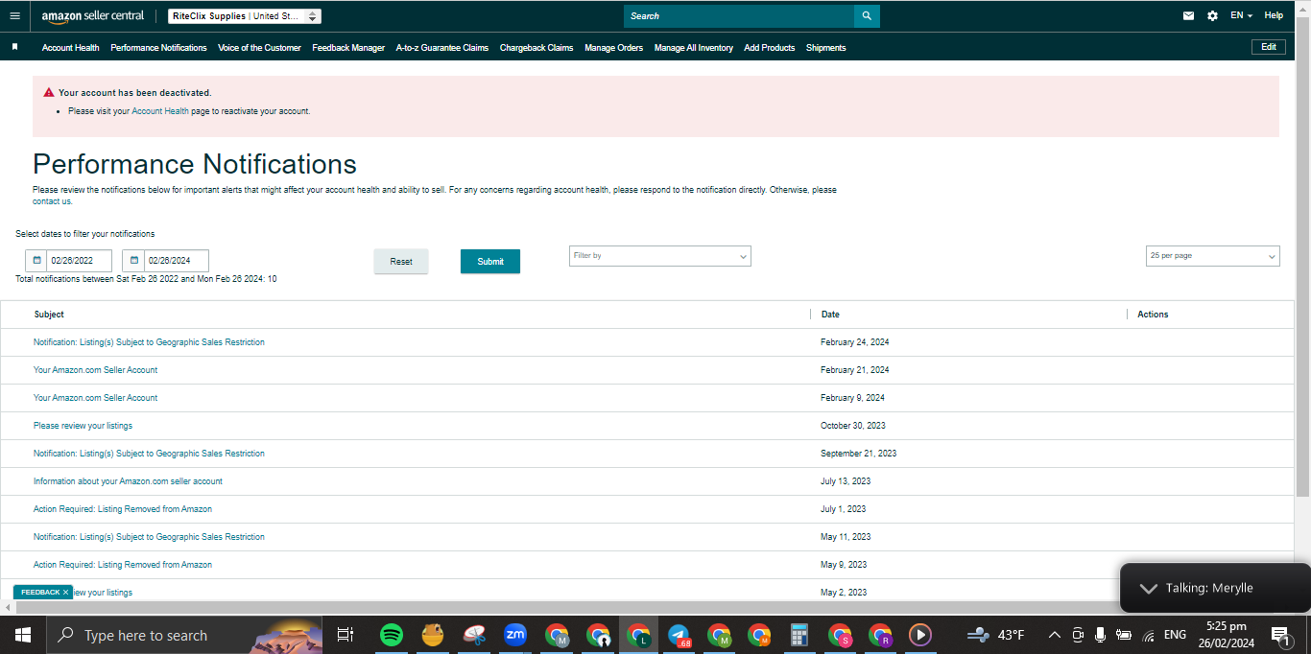Open the Calculator taskbar icon

pos(799,635)
